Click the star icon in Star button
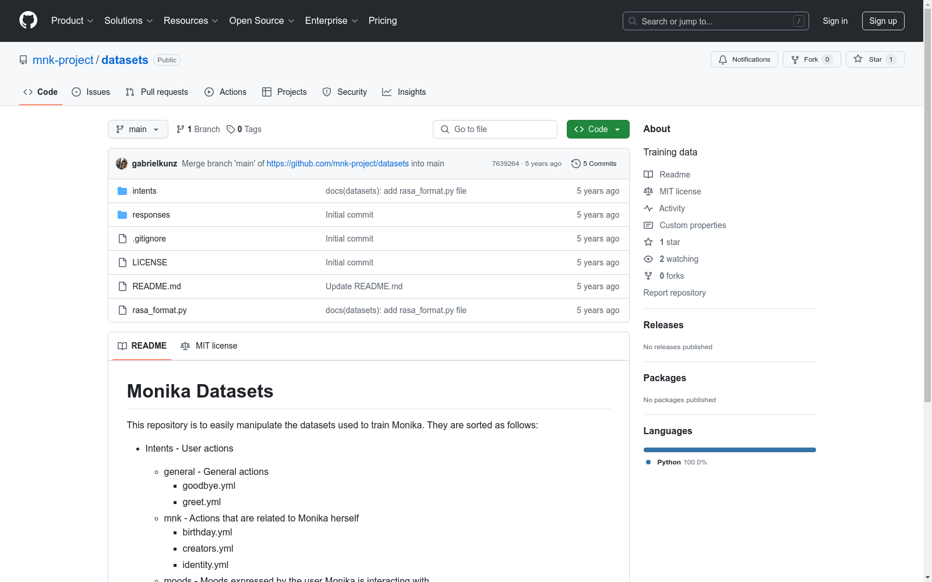This screenshot has height=582, width=932. click(858, 59)
